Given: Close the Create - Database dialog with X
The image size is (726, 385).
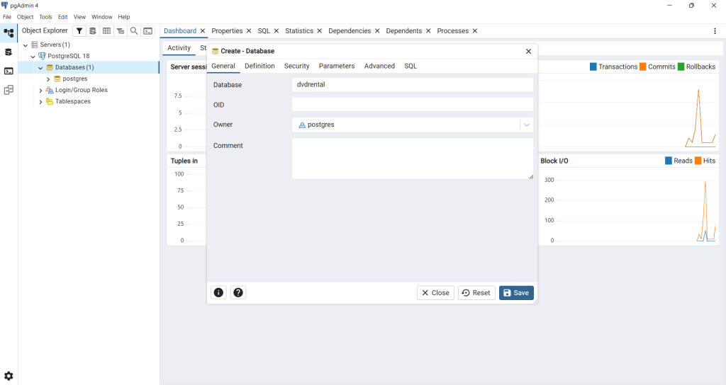Looking at the screenshot, I should (528, 51).
